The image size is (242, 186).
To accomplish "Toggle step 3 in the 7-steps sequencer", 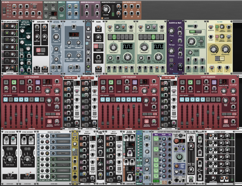I will (x=113, y=100).
